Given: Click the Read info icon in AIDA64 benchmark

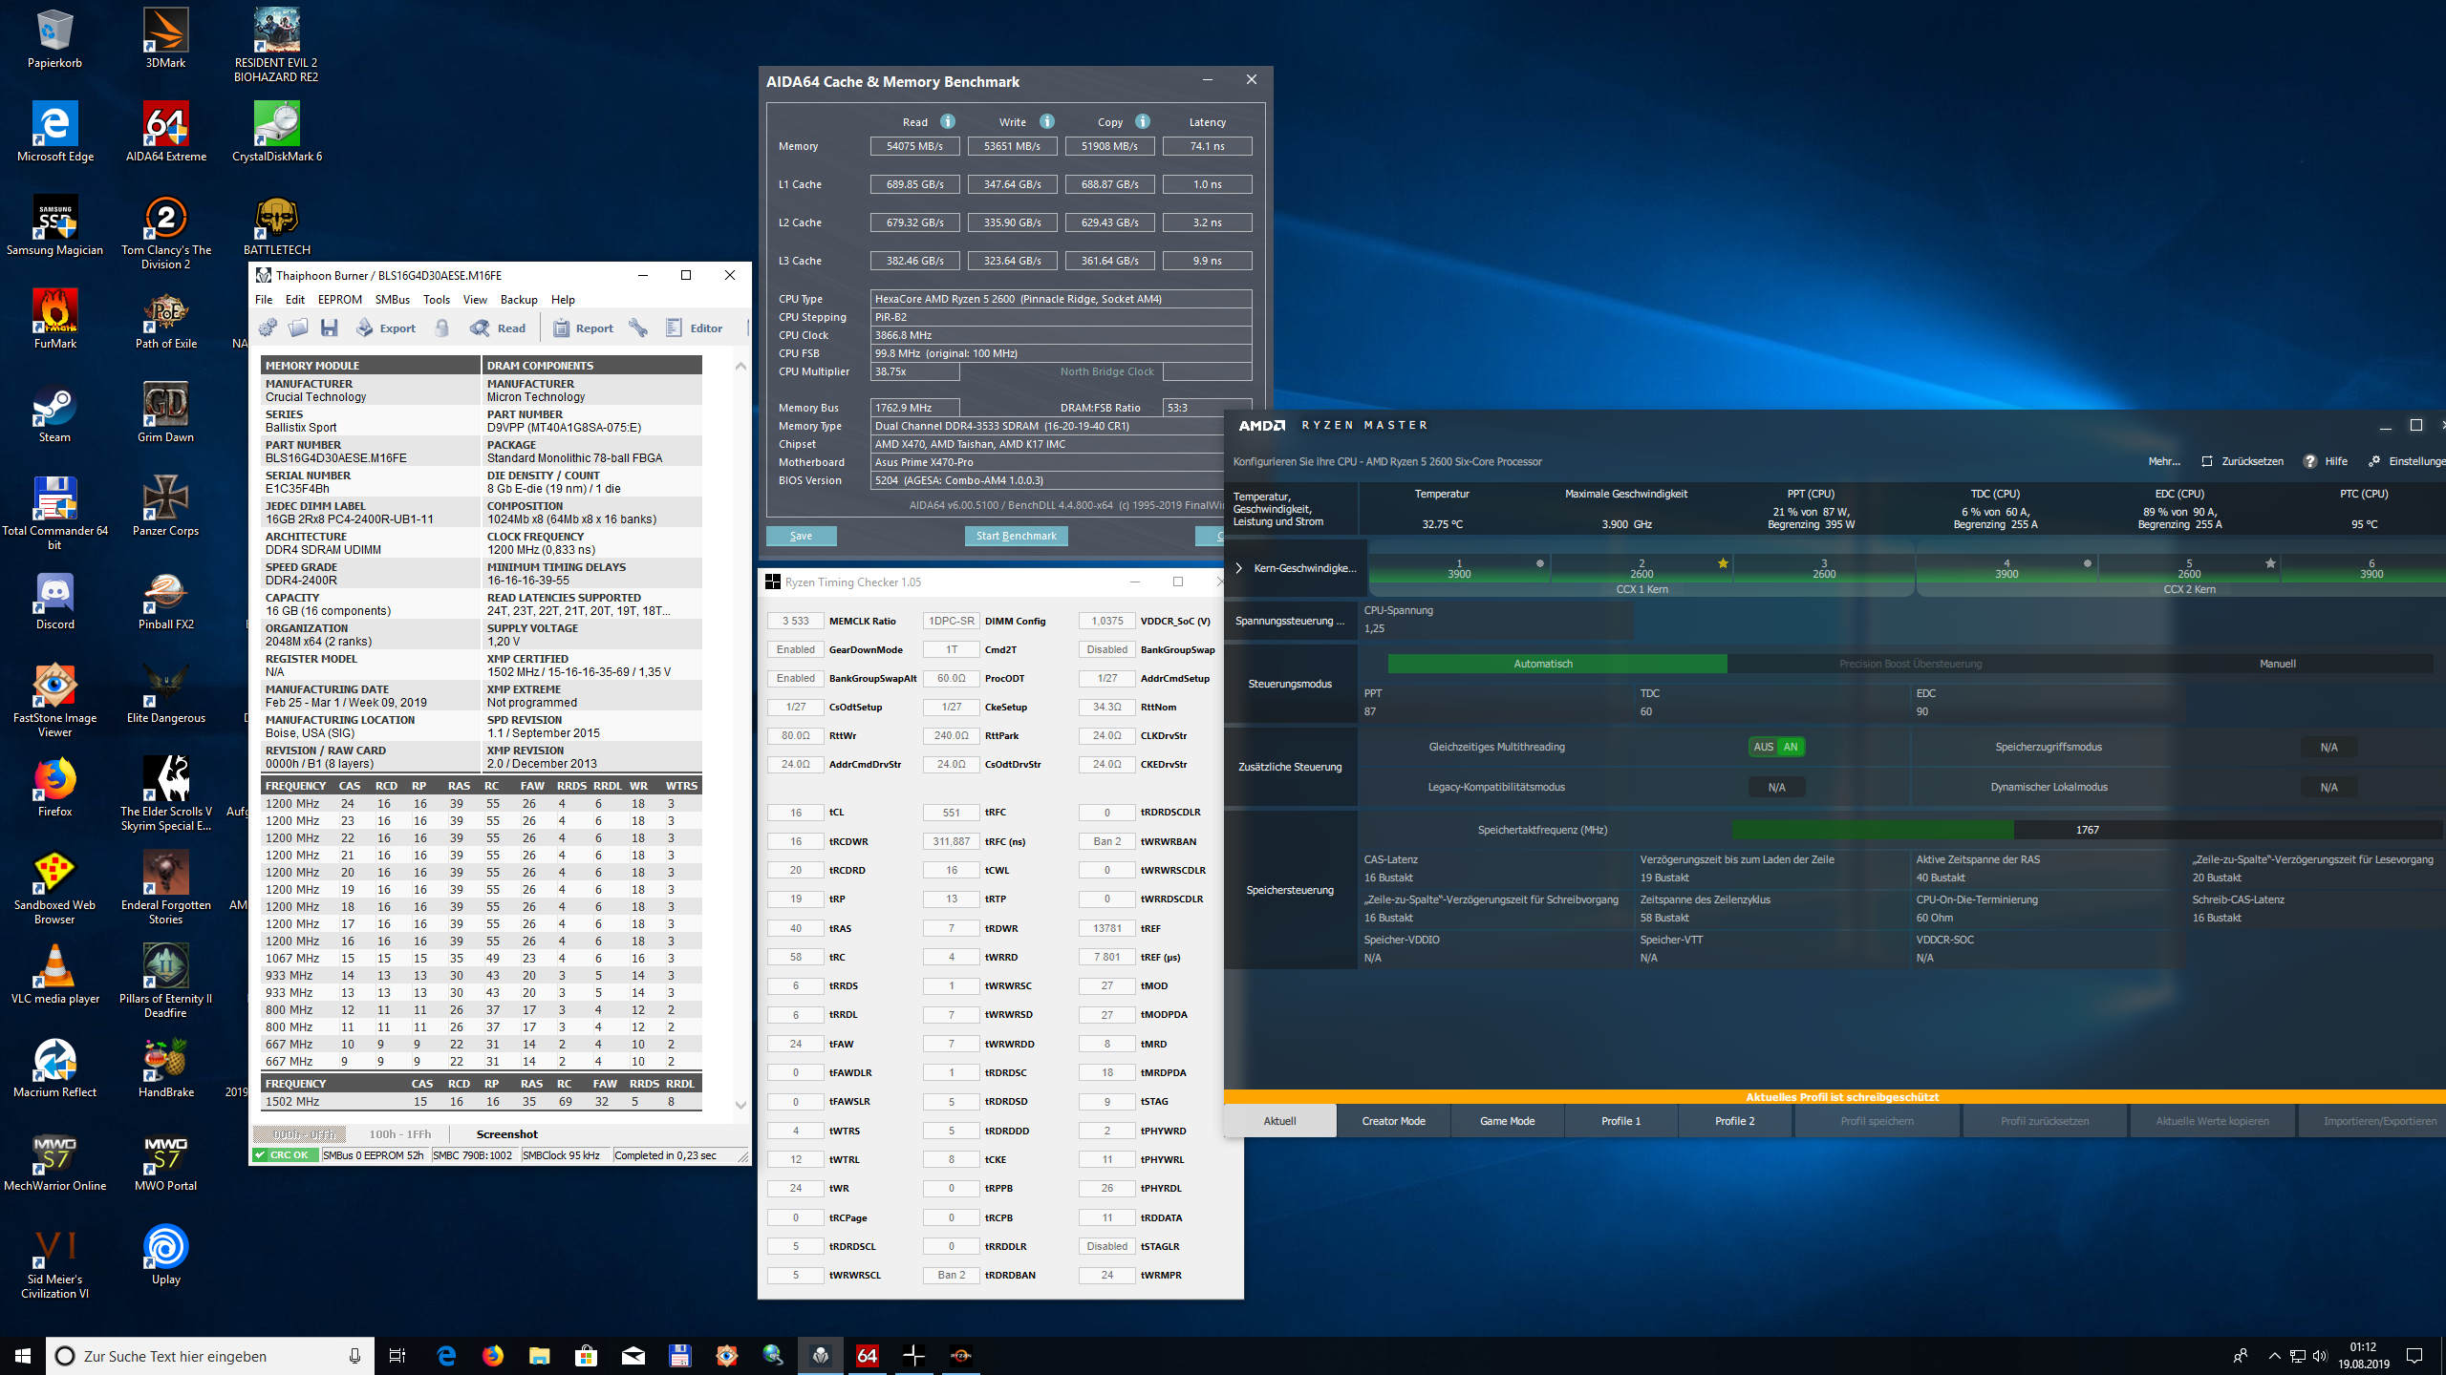Looking at the screenshot, I should pyautogui.click(x=948, y=121).
